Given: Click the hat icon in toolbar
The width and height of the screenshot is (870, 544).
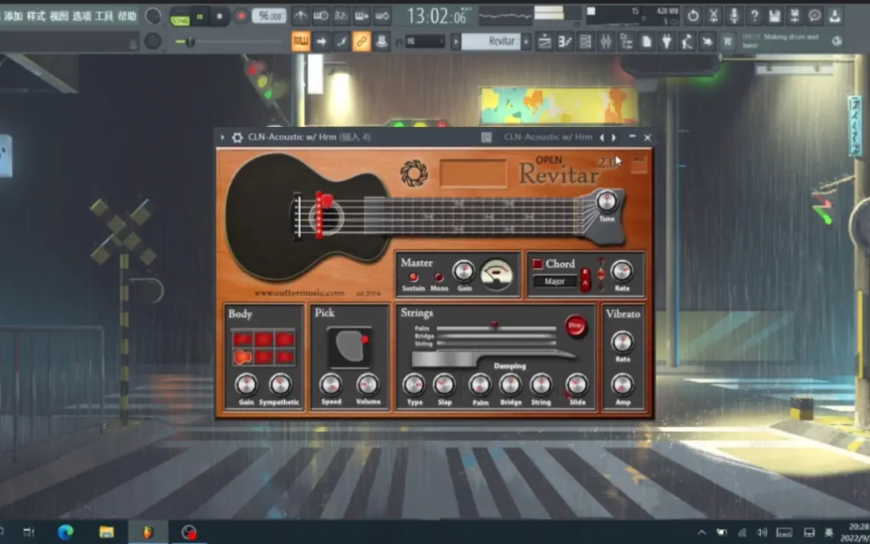Looking at the screenshot, I should [381, 41].
